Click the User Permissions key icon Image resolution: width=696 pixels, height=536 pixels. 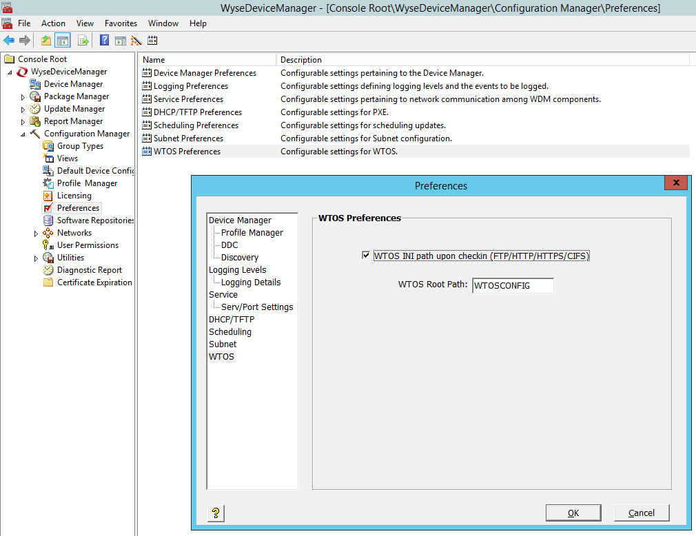click(x=48, y=245)
